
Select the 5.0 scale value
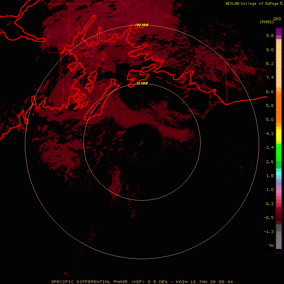tap(270, 120)
